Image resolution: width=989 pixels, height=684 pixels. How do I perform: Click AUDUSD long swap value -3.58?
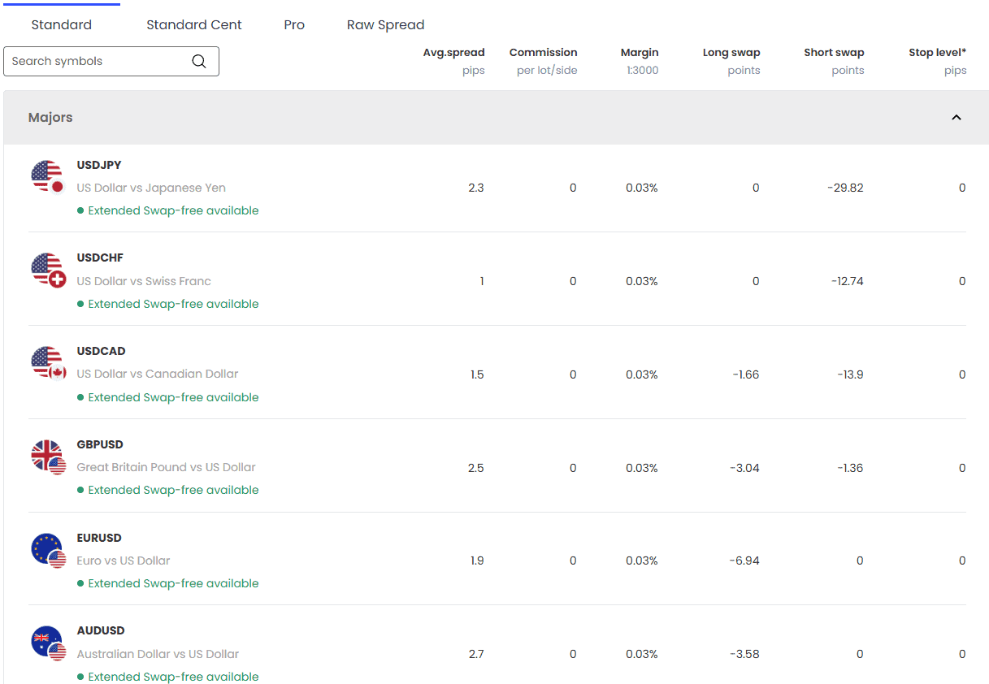click(x=744, y=654)
